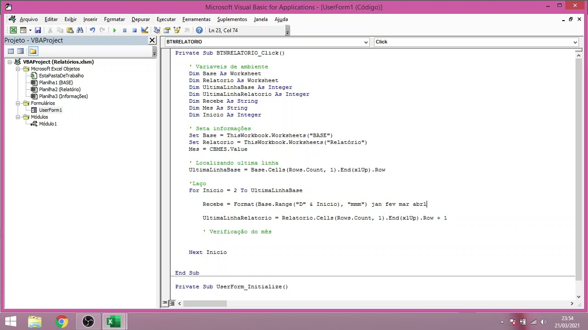
Task: Pause execution with Break icon
Action: click(x=124, y=30)
